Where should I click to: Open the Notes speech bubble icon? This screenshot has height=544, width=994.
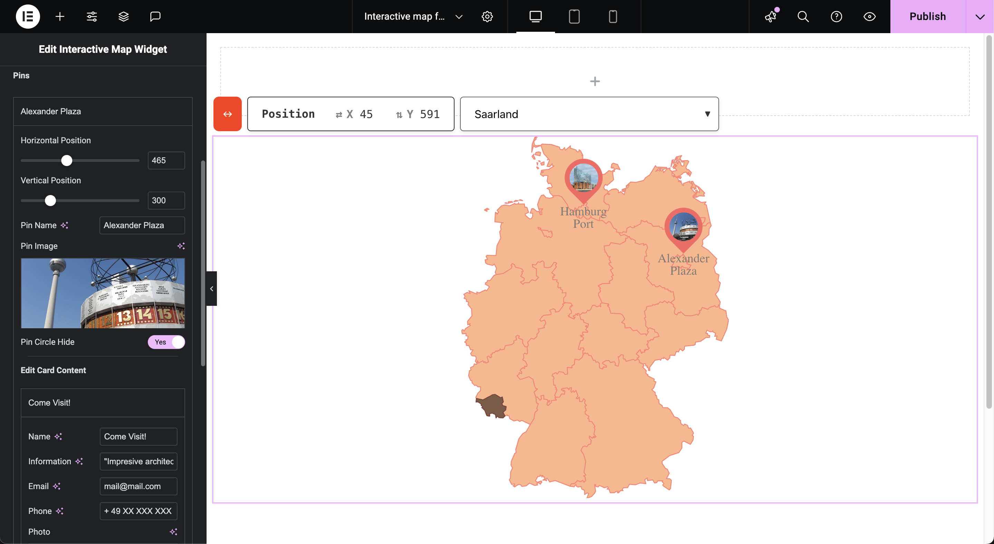tap(155, 17)
